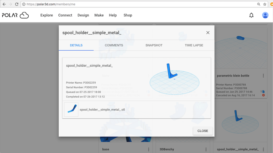Open the Help menu
This screenshot has width=273, height=153.
point(113,15)
